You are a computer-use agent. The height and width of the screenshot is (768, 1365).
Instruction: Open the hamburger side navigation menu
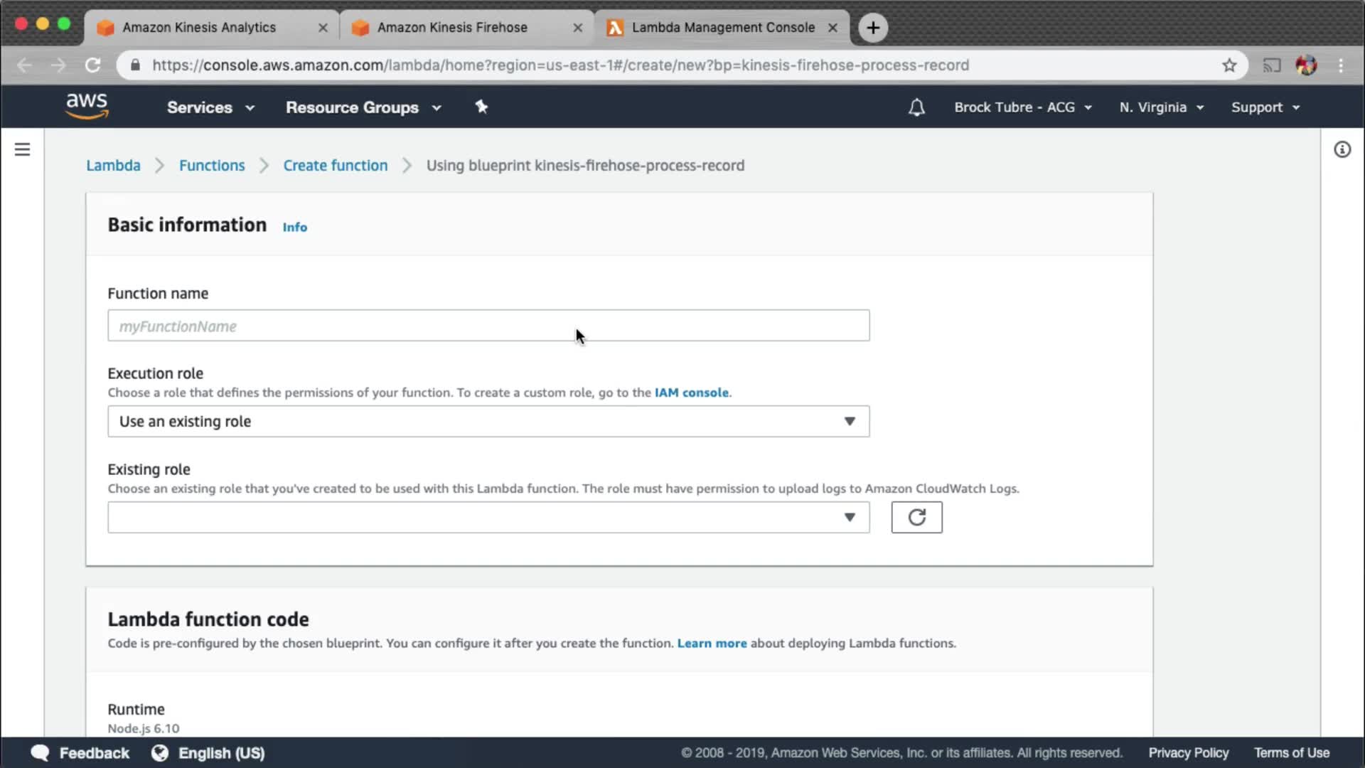(x=22, y=149)
